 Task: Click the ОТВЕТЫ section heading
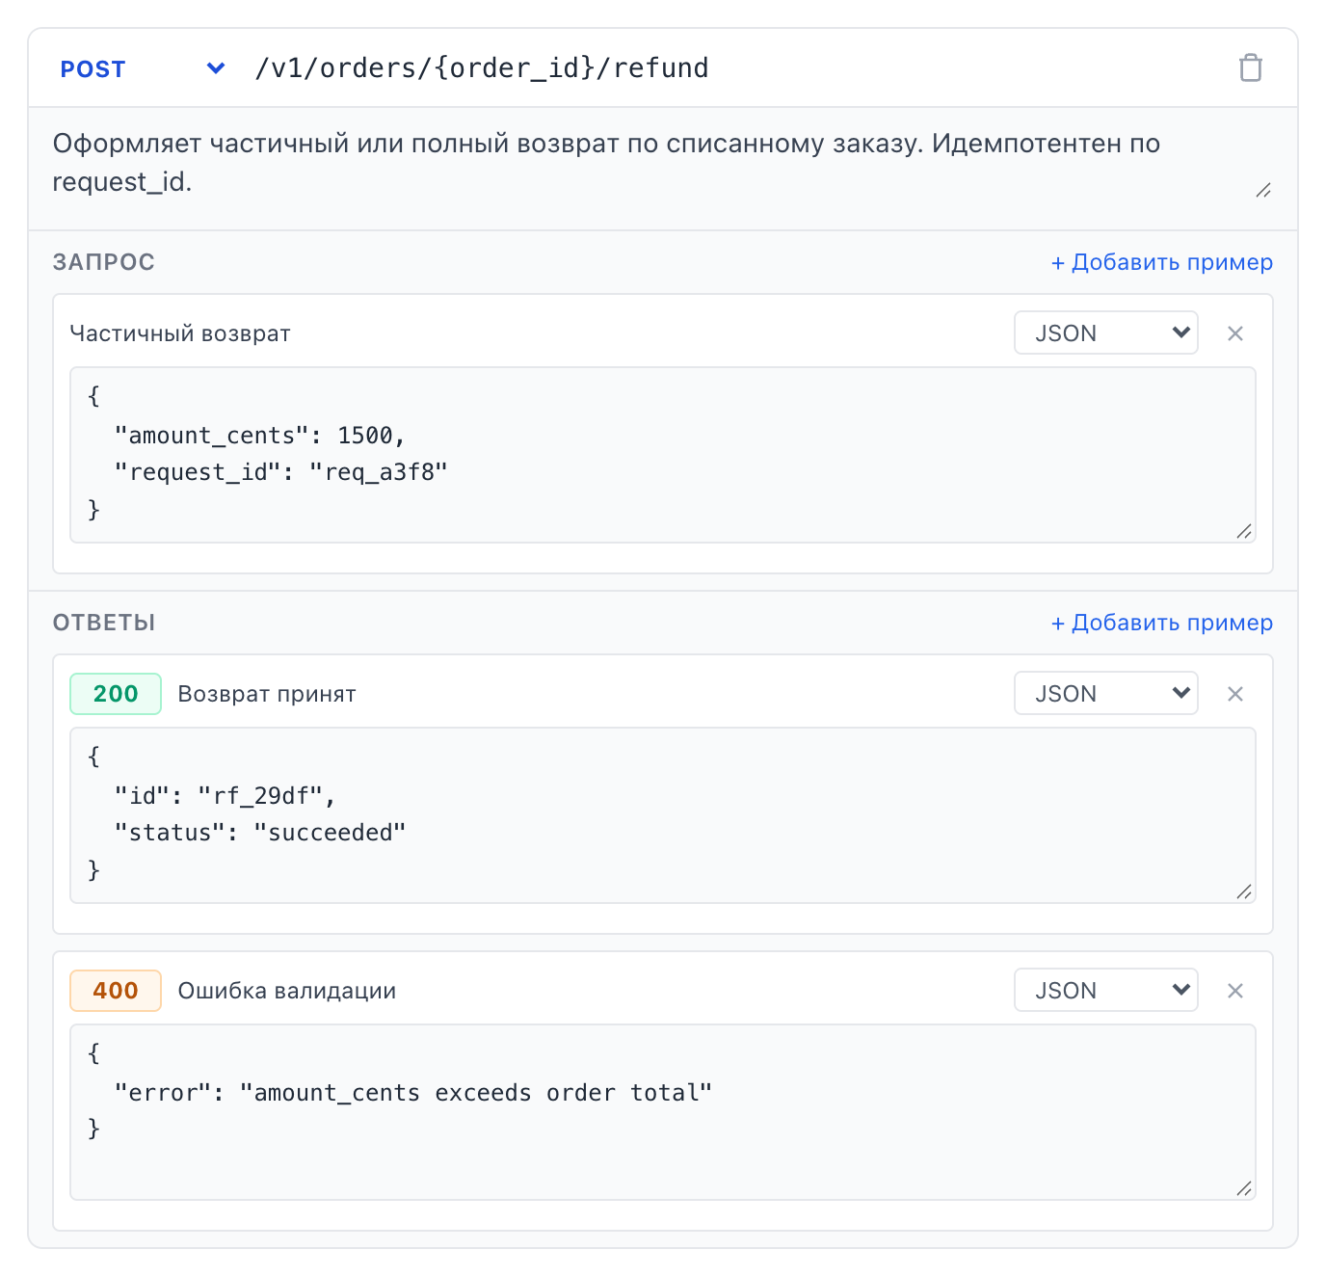point(104,623)
